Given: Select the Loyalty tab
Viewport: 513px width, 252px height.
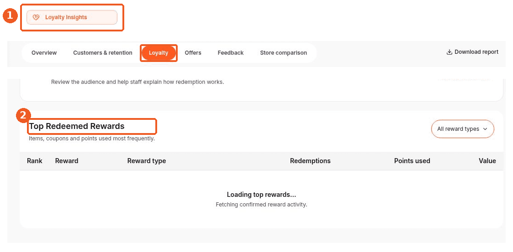Looking at the screenshot, I should (159, 52).
